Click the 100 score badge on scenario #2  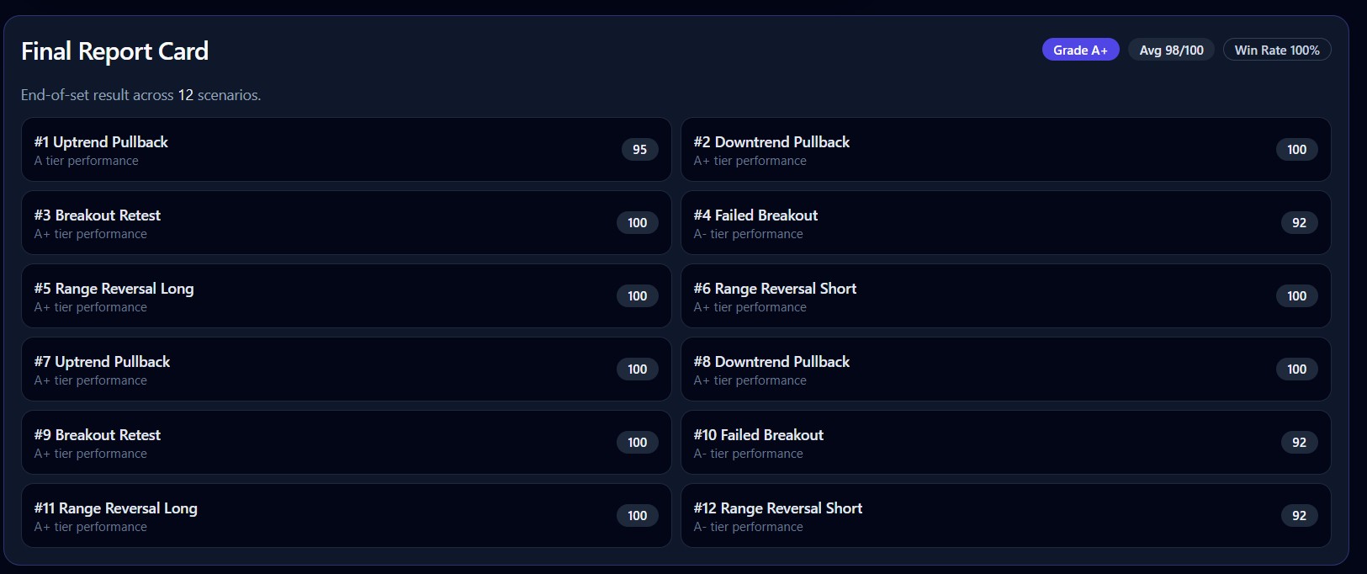pyautogui.click(x=1296, y=150)
